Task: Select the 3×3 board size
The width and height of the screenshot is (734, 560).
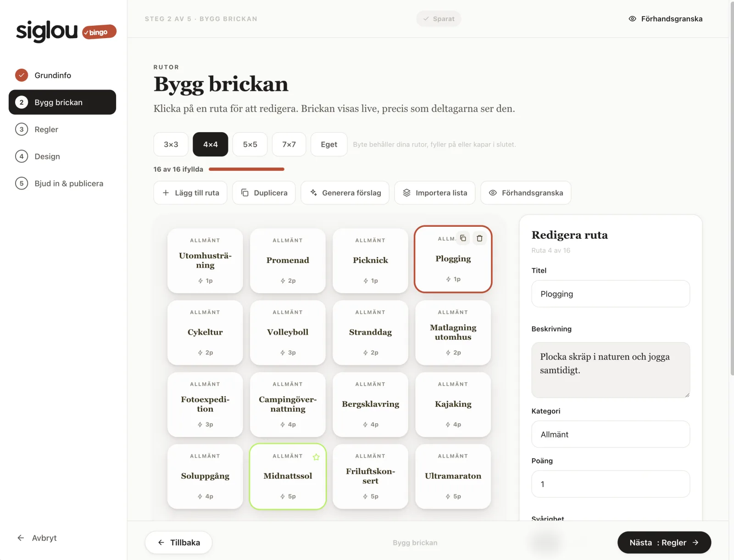Action: (171, 144)
